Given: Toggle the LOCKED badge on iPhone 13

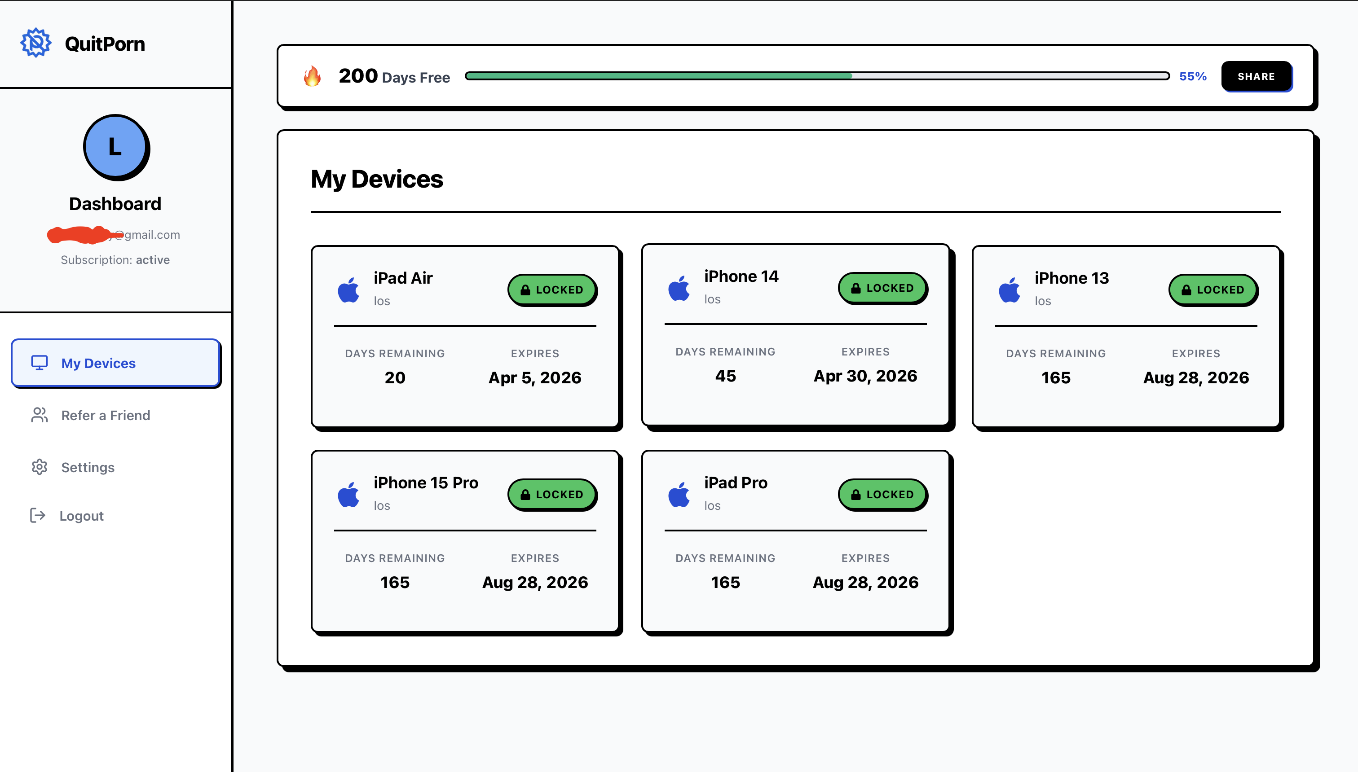Looking at the screenshot, I should click(x=1212, y=289).
